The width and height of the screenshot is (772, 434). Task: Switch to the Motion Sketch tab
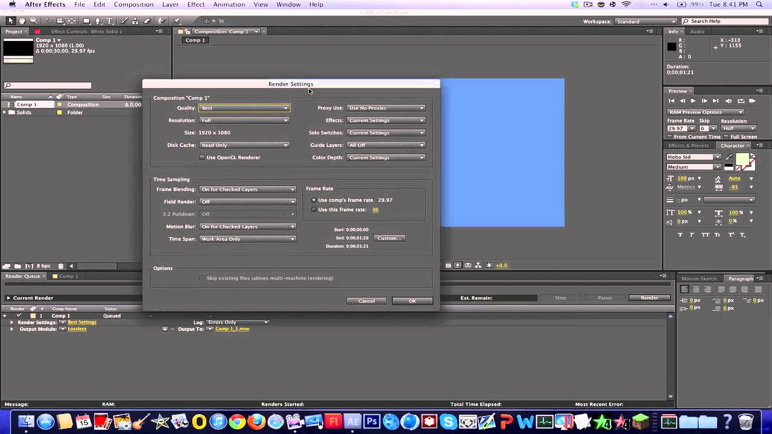pos(699,278)
